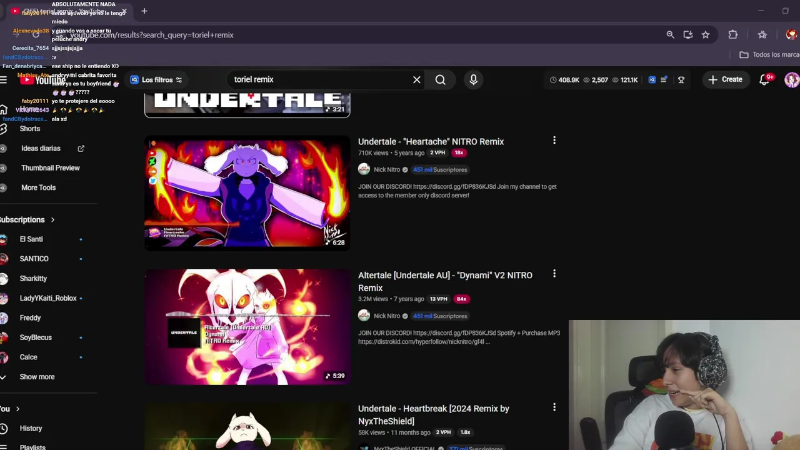Open the Los filtros filter panel
This screenshot has width=800, height=450.
click(156, 79)
